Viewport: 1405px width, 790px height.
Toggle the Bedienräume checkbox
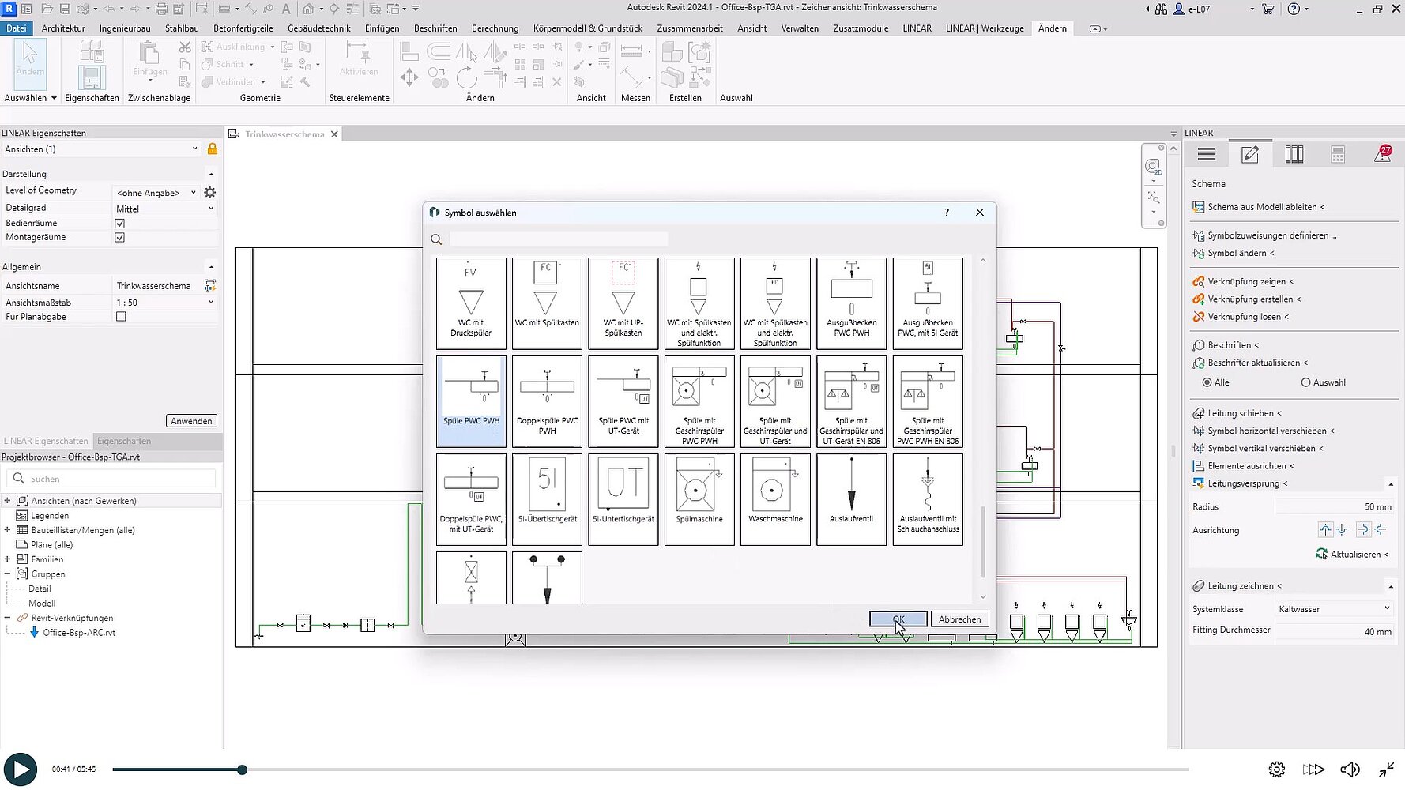pos(120,224)
